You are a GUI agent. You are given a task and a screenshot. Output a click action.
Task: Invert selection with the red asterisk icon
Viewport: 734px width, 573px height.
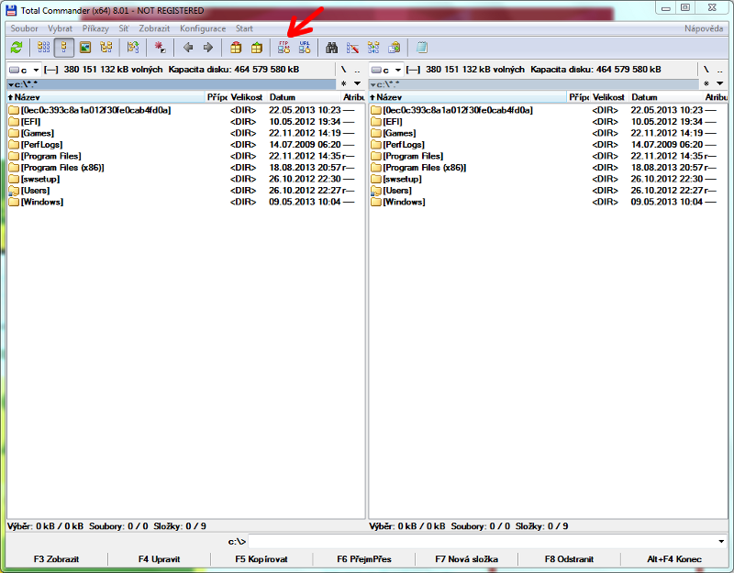point(160,48)
